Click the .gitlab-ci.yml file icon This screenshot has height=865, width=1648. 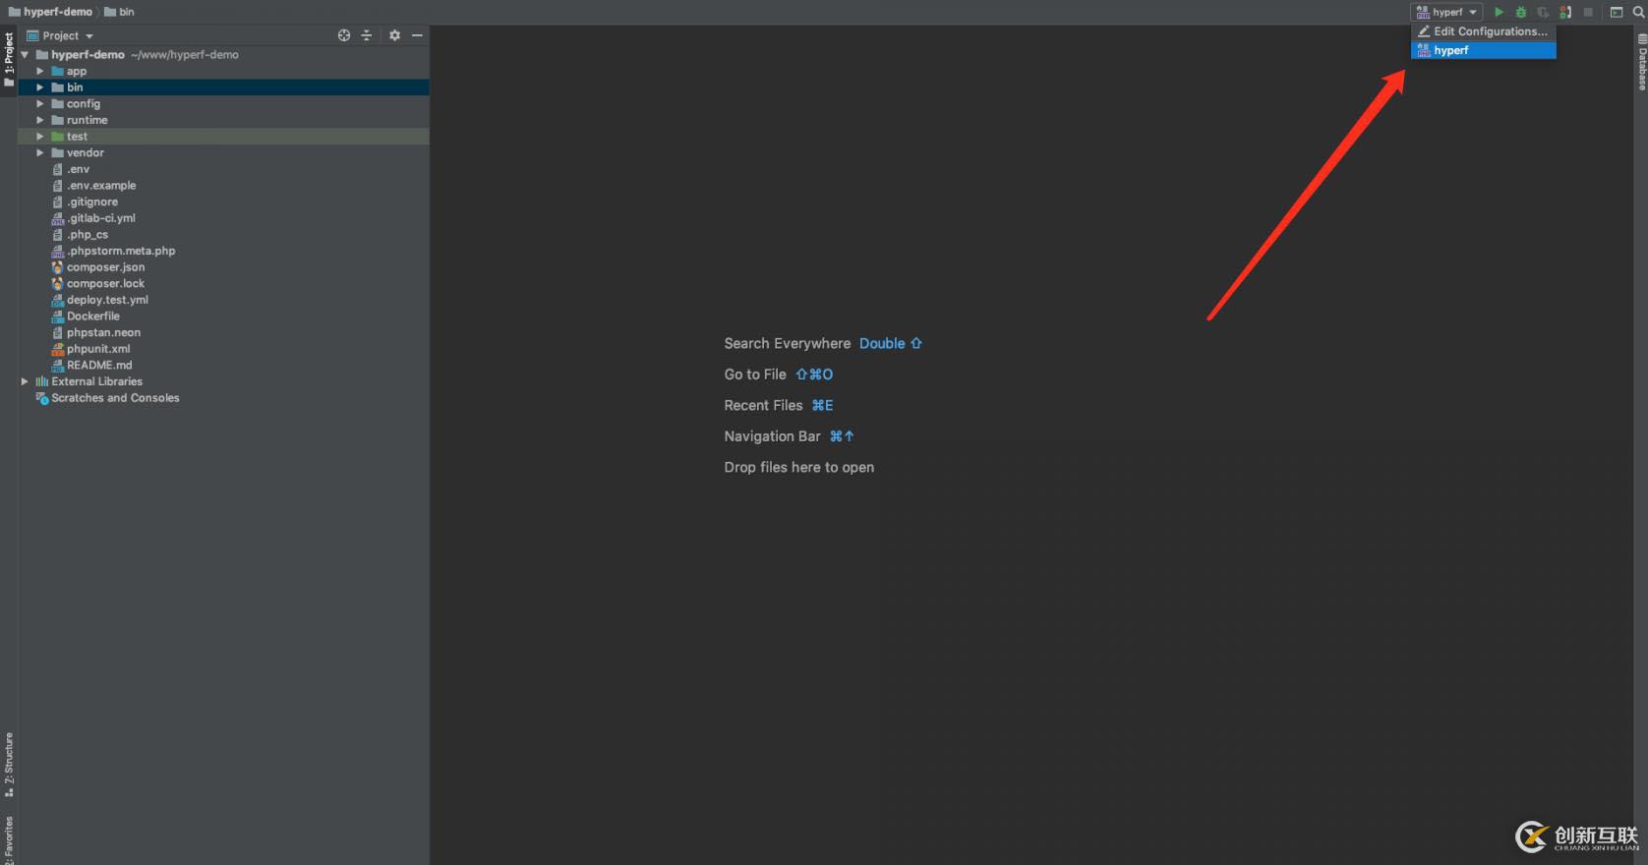tap(57, 218)
